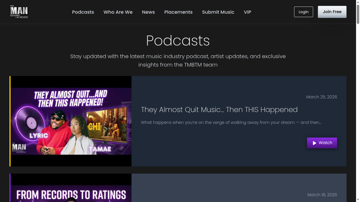Open They Almost Quit Music episode thumbnail
Screen dimensions: 360x202
point(71,121)
